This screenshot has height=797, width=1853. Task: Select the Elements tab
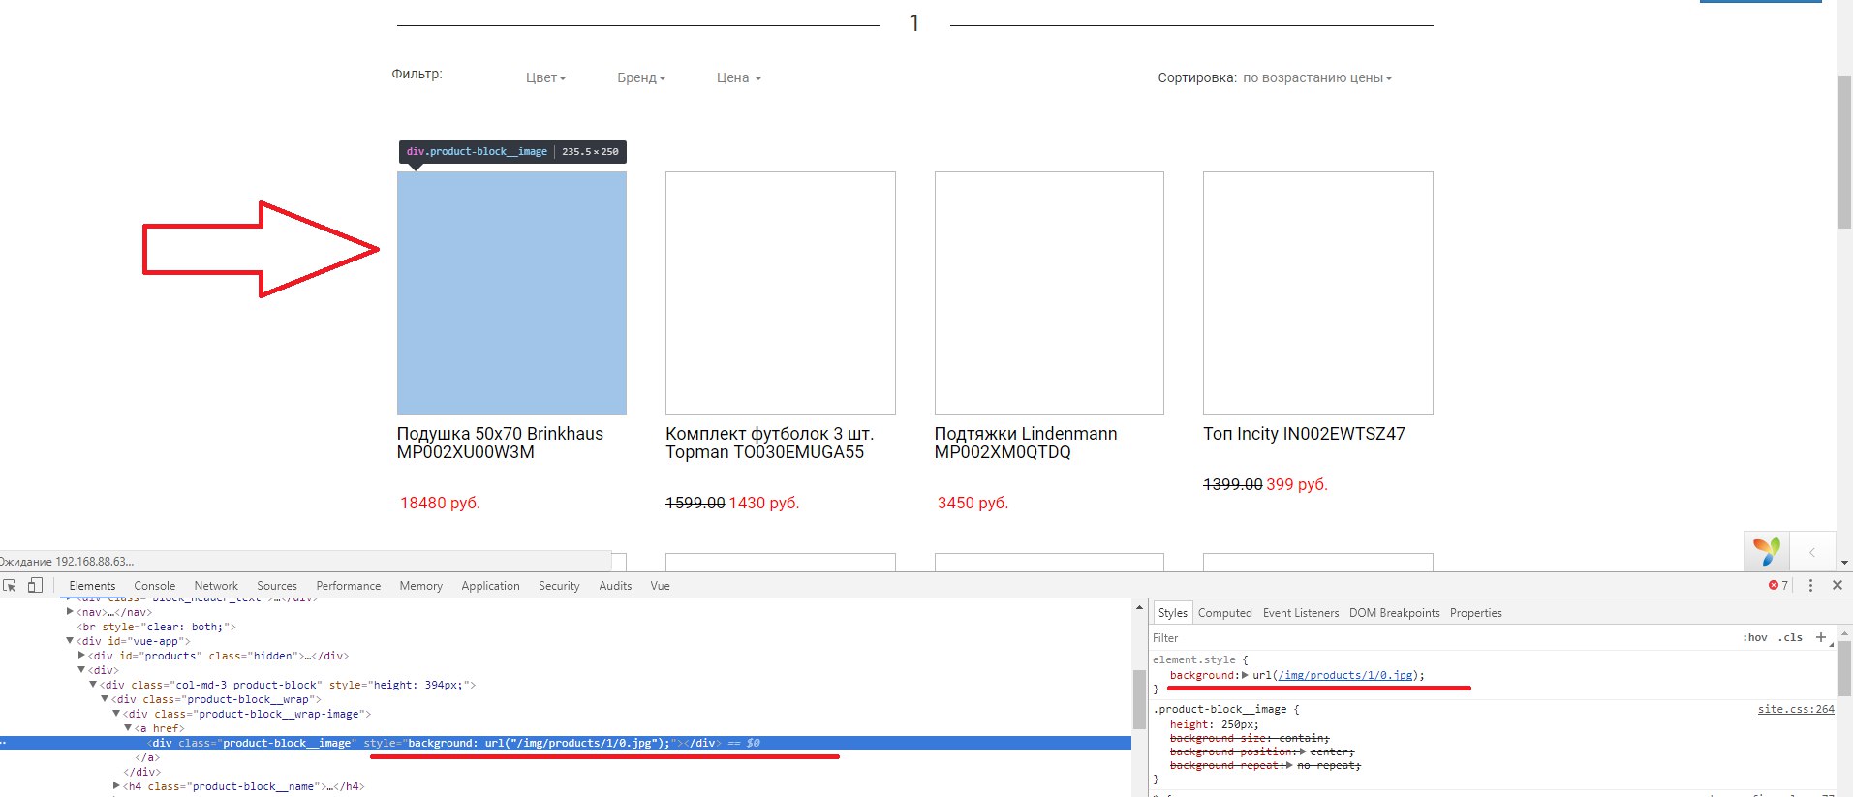[x=92, y=586]
